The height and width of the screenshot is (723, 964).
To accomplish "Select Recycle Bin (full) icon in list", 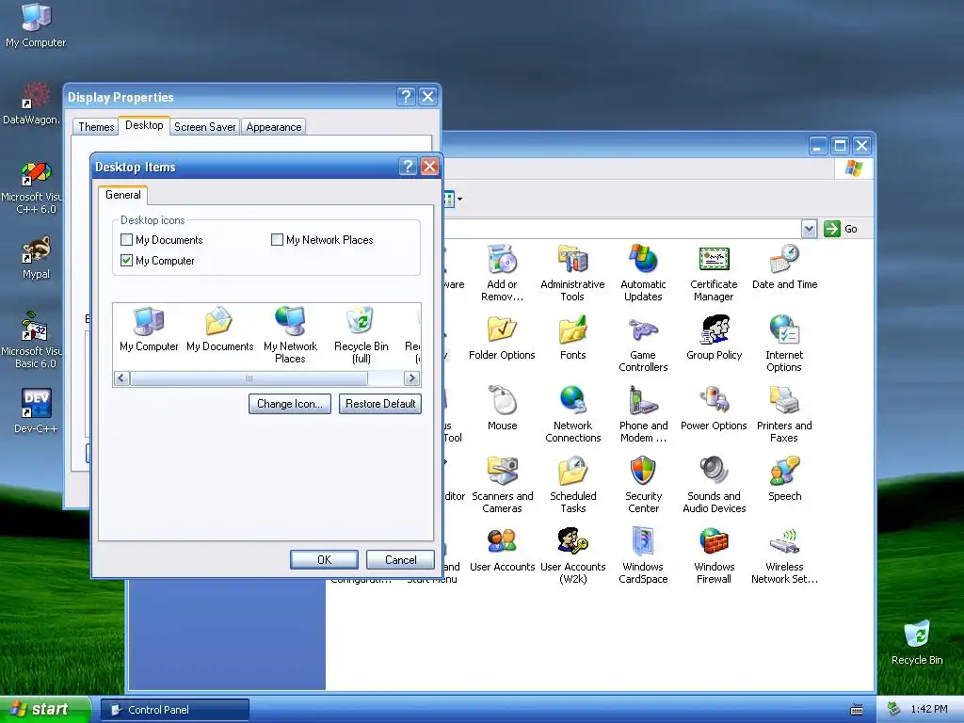I will (361, 336).
